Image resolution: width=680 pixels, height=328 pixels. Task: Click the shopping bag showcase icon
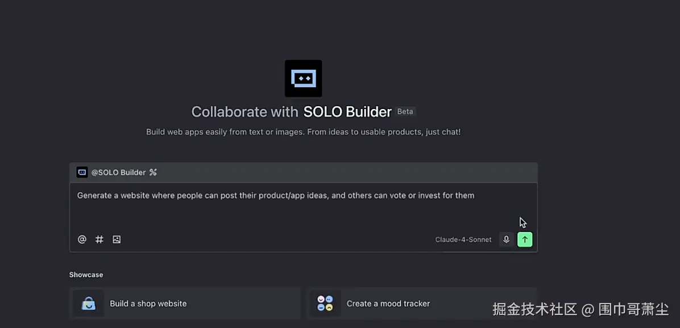89,304
